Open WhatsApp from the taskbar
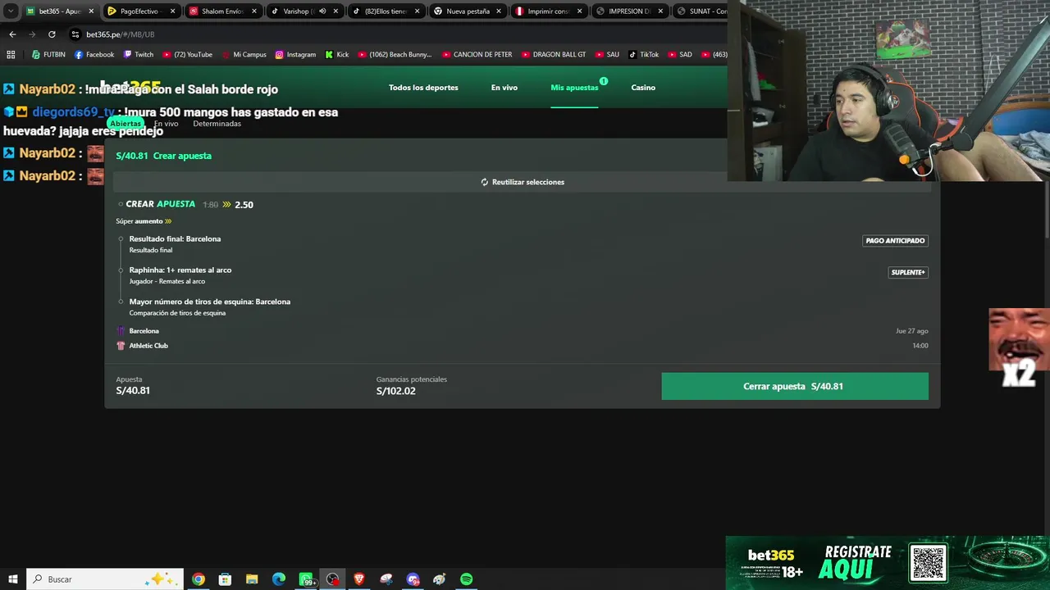The height and width of the screenshot is (590, 1050). point(306,579)
